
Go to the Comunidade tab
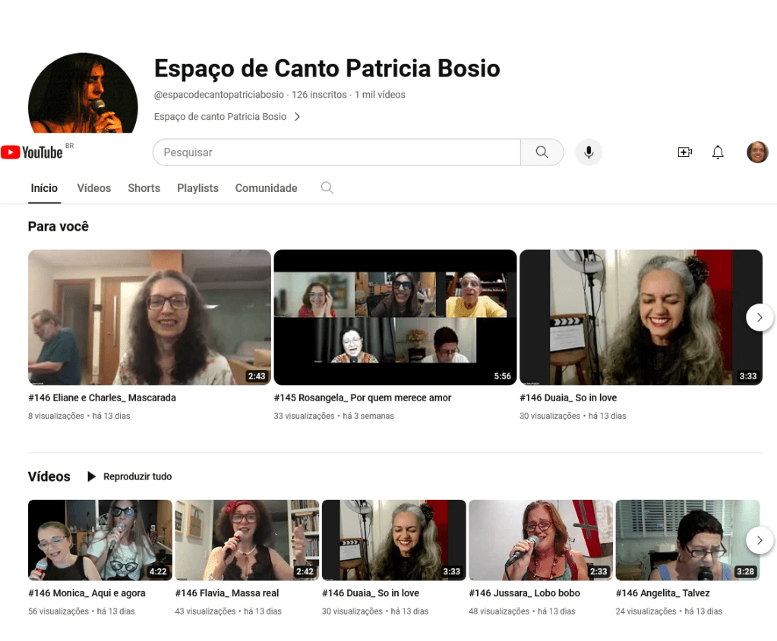pos(266,188)
